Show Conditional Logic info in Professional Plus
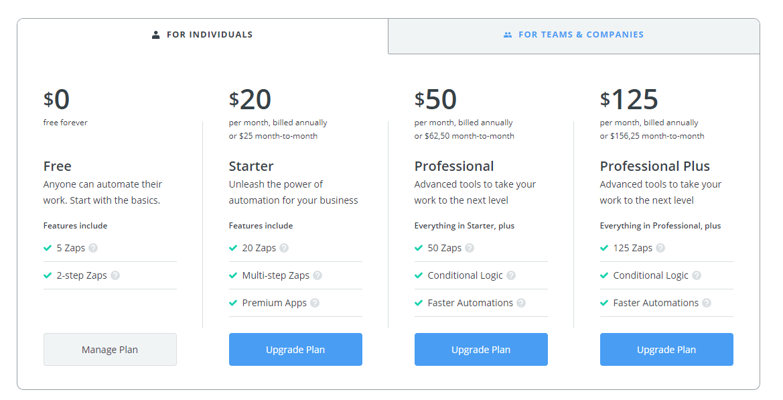783x400 pixels. (697, 275)
